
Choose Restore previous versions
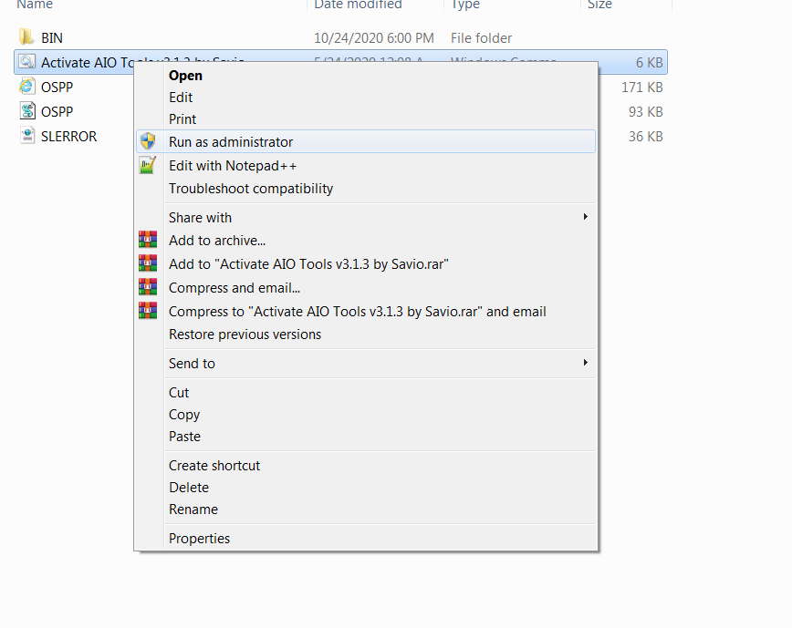(x=245, y=335)
